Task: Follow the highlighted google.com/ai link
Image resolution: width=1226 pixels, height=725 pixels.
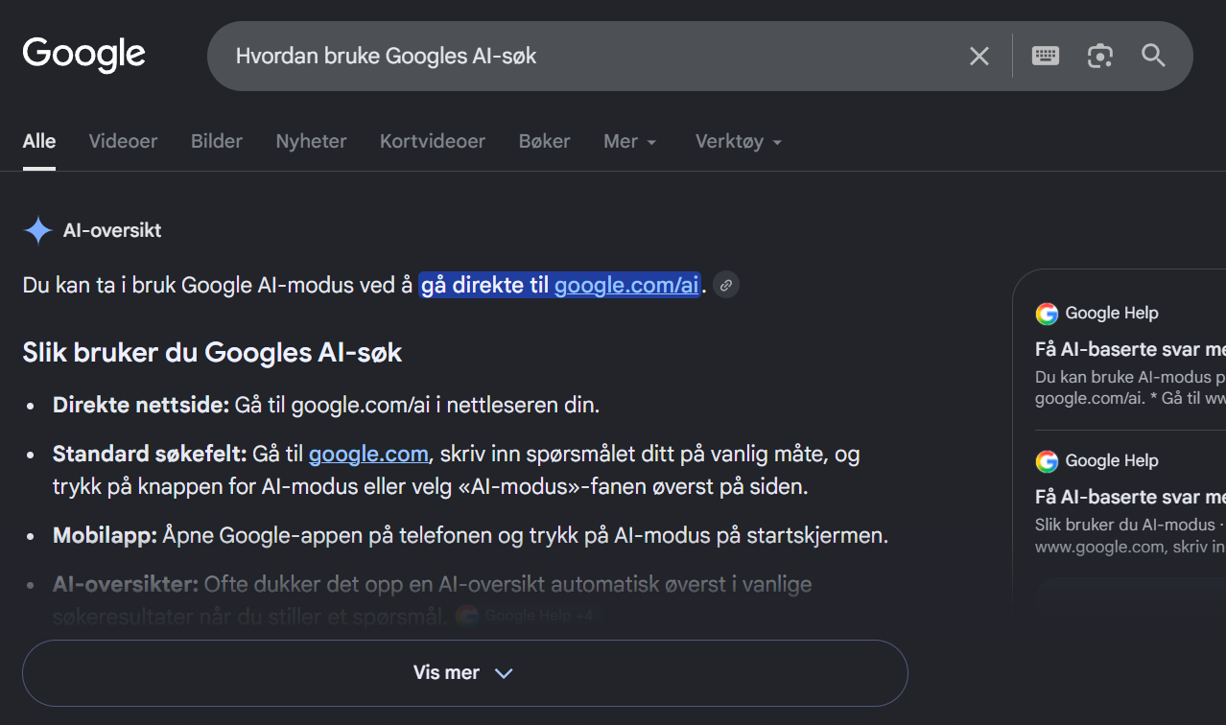Action: click(x=626, y=285)
